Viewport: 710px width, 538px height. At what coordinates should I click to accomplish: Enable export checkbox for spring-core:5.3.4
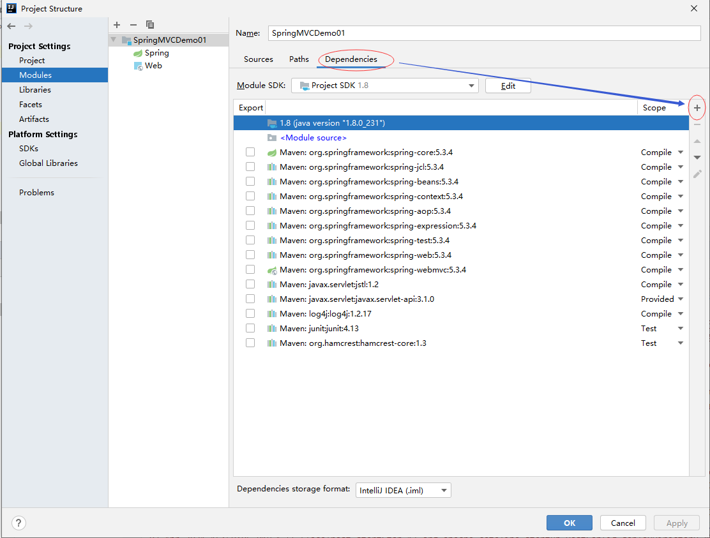coord(250,153)
